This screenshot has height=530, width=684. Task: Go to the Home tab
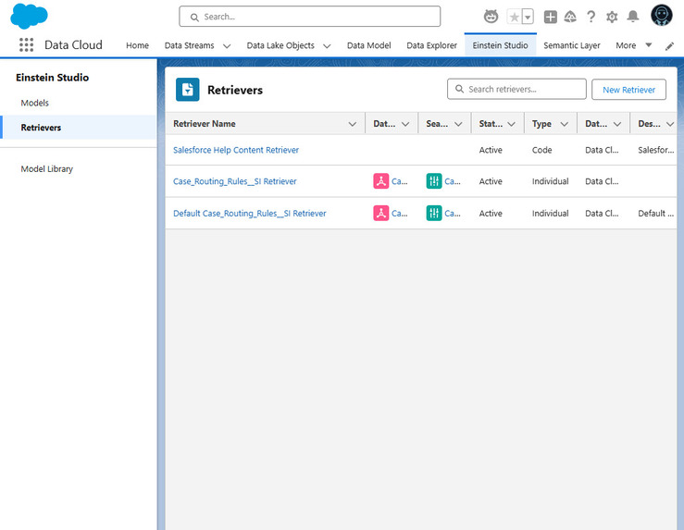137,45
